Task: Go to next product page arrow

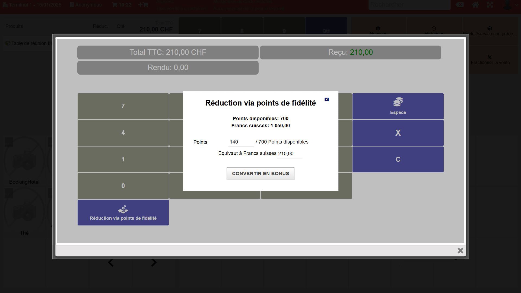Action: (154, 263)
